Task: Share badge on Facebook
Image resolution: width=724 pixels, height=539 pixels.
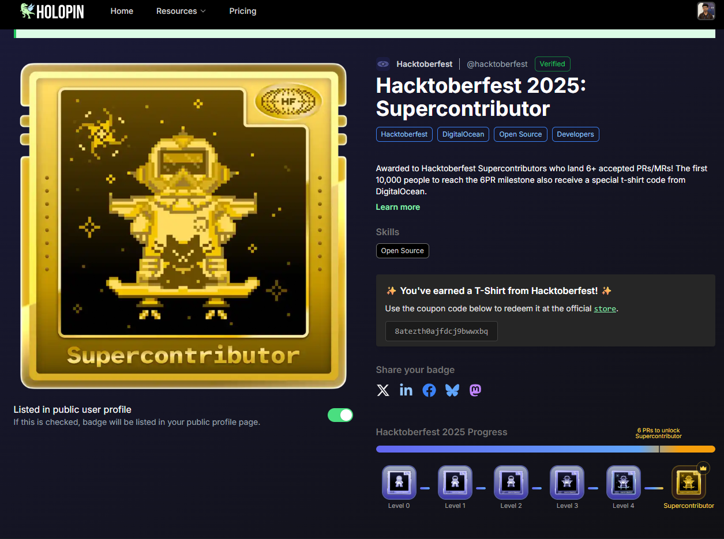Action: click(429, 390)
